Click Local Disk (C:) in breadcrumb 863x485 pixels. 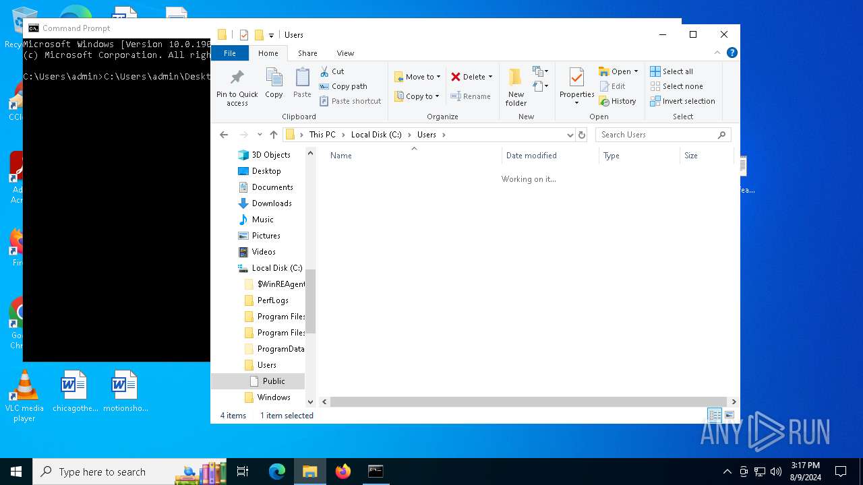pyautogui.click(x=376, y=135)
